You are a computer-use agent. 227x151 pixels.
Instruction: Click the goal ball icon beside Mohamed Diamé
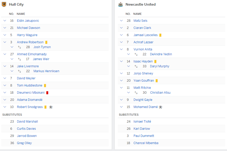coord(160,107)
